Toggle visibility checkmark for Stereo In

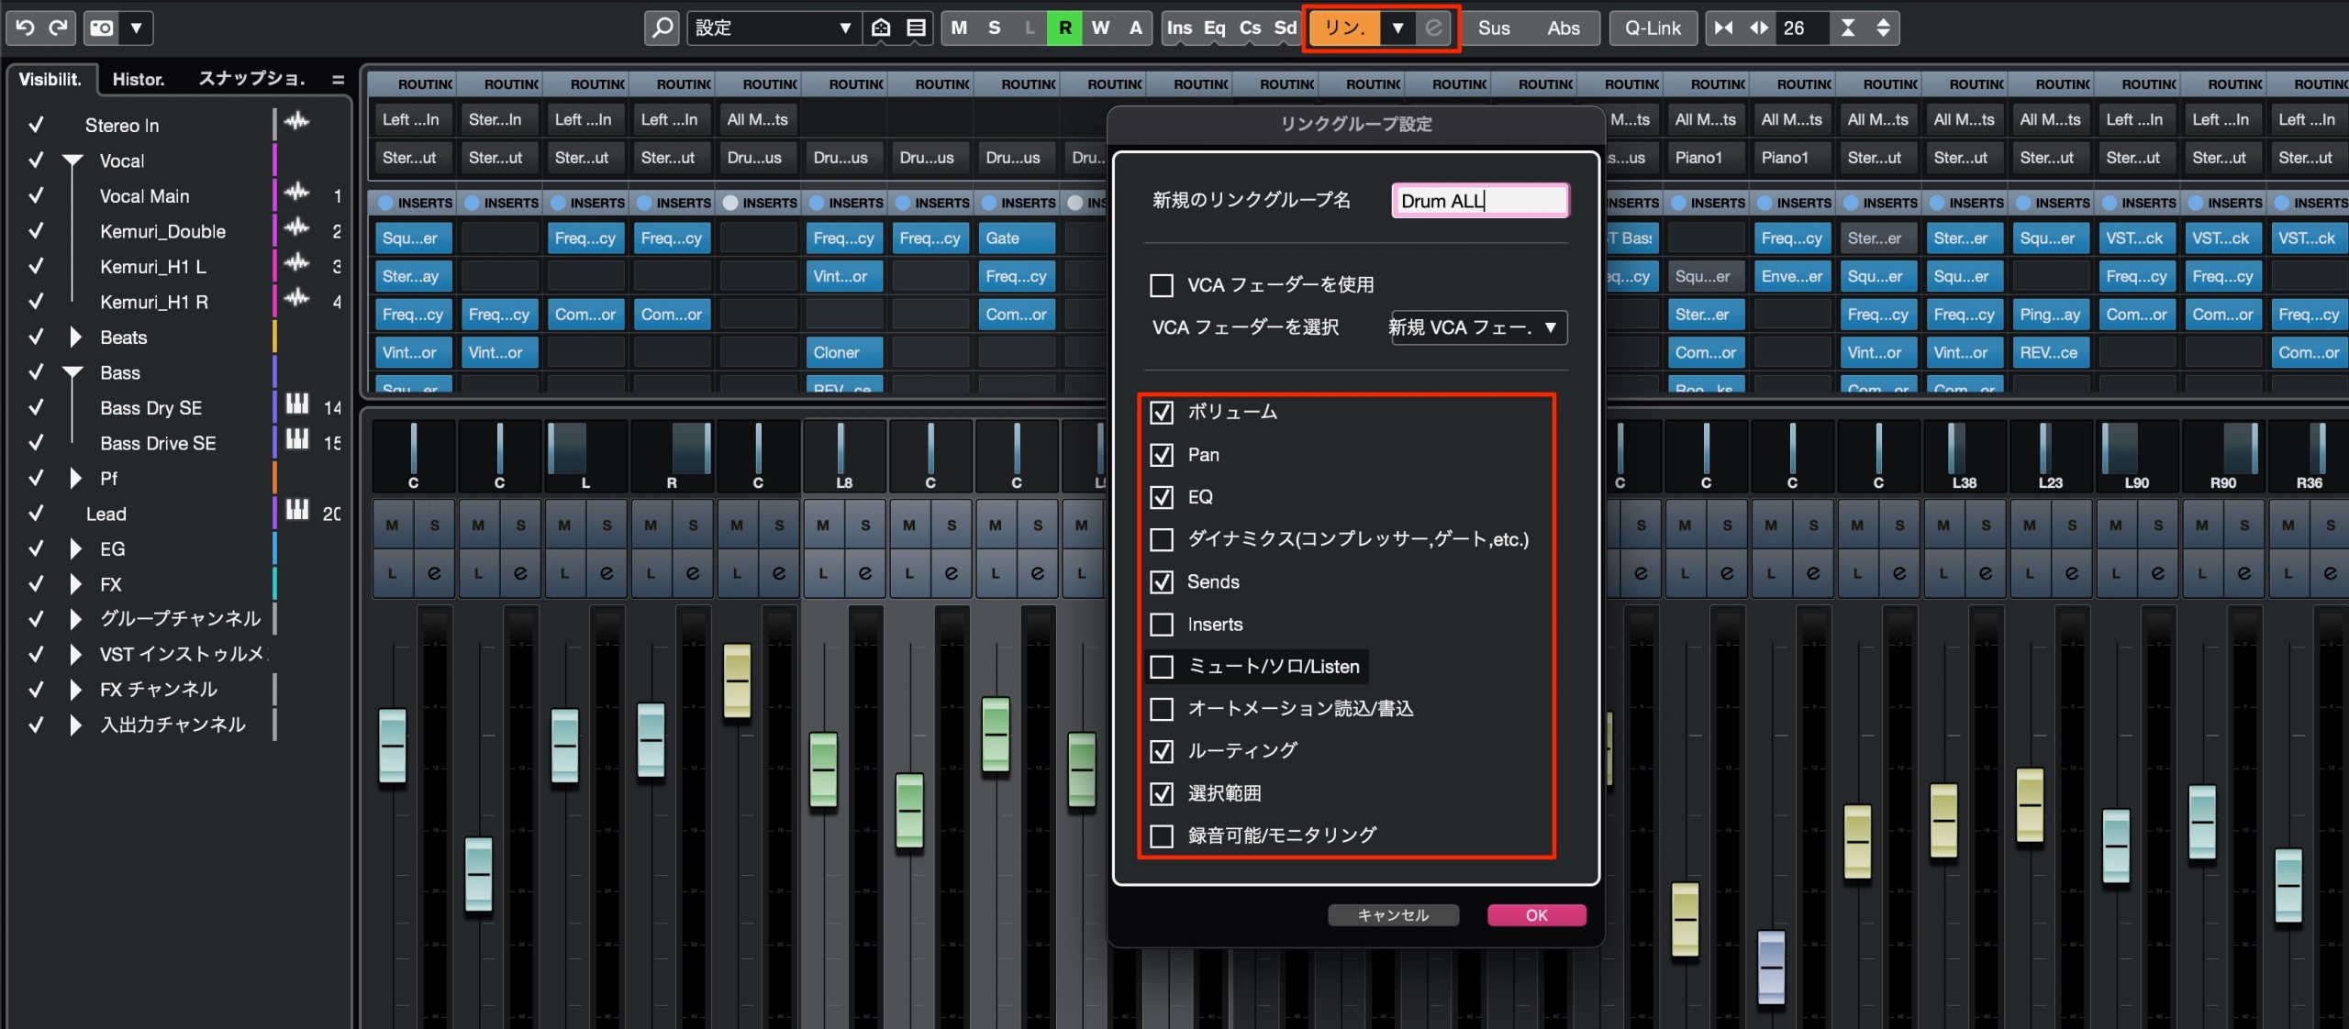point(36,125)
